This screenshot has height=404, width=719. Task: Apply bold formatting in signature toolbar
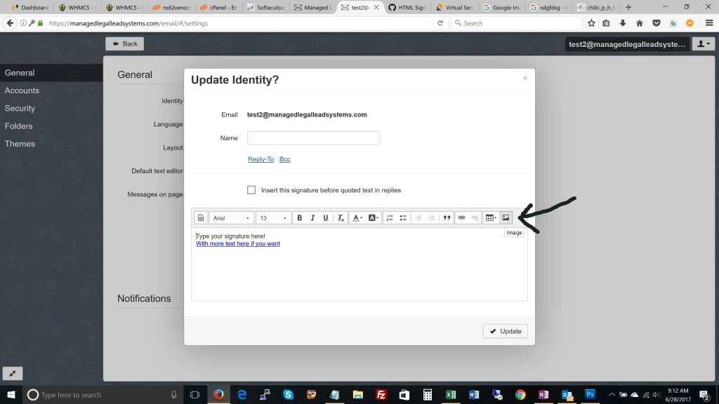(x=299, y=218)
